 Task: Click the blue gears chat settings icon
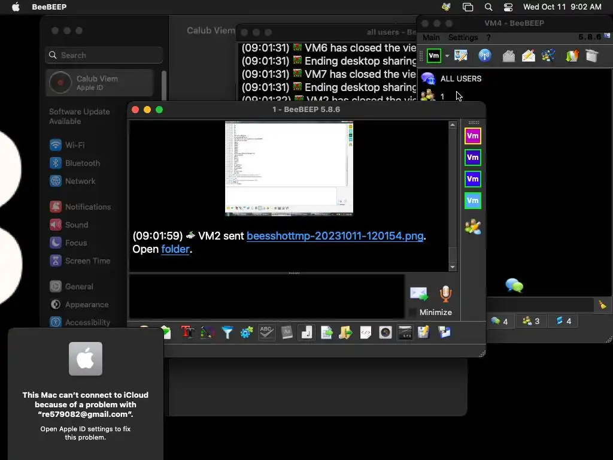(x=247, y=332)
